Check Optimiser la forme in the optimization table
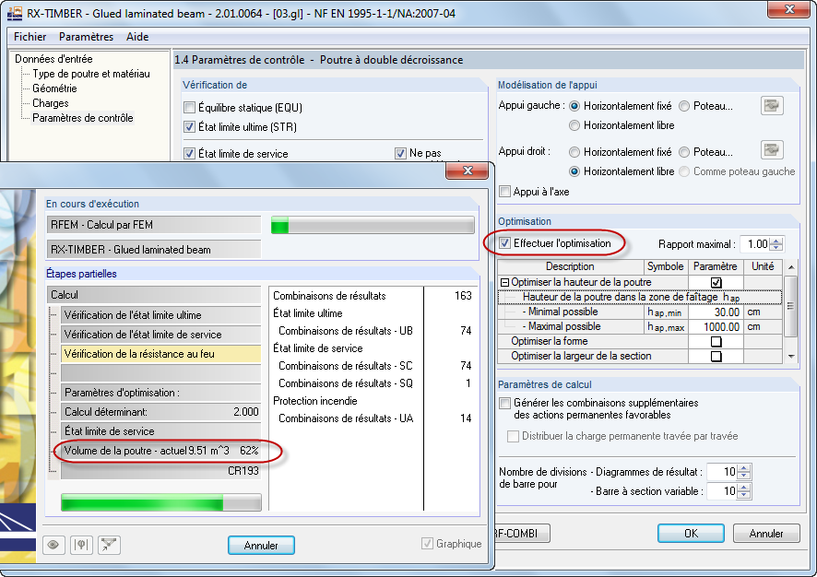The width and height of the screenshot is (817, 577). click(716, 341)
